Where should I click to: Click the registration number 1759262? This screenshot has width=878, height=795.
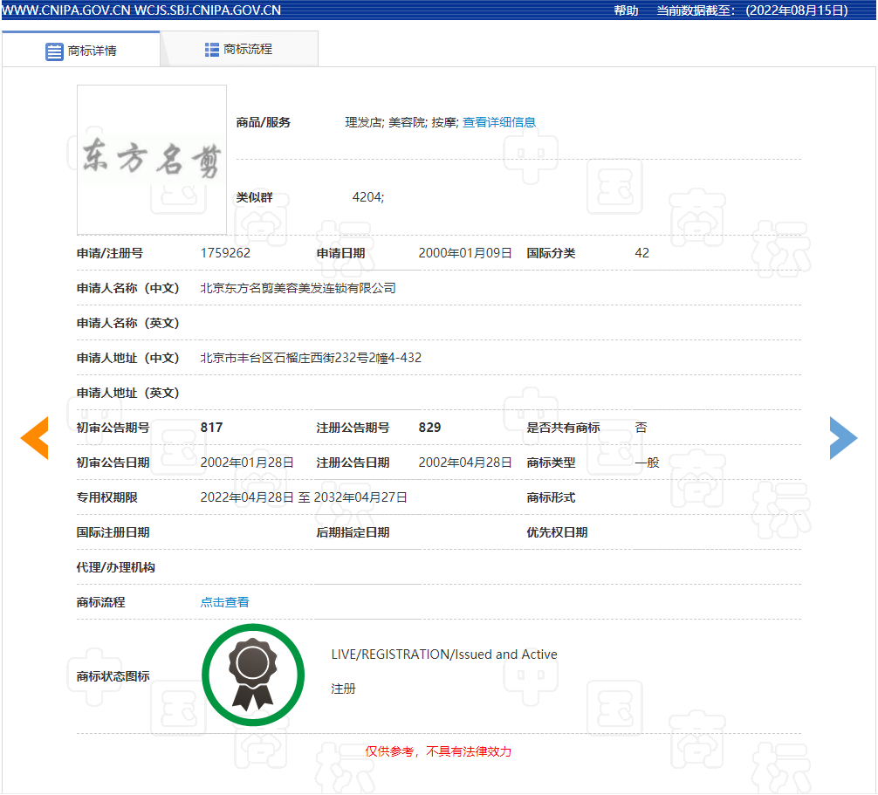pyautogui.click(x=225, y=253)
